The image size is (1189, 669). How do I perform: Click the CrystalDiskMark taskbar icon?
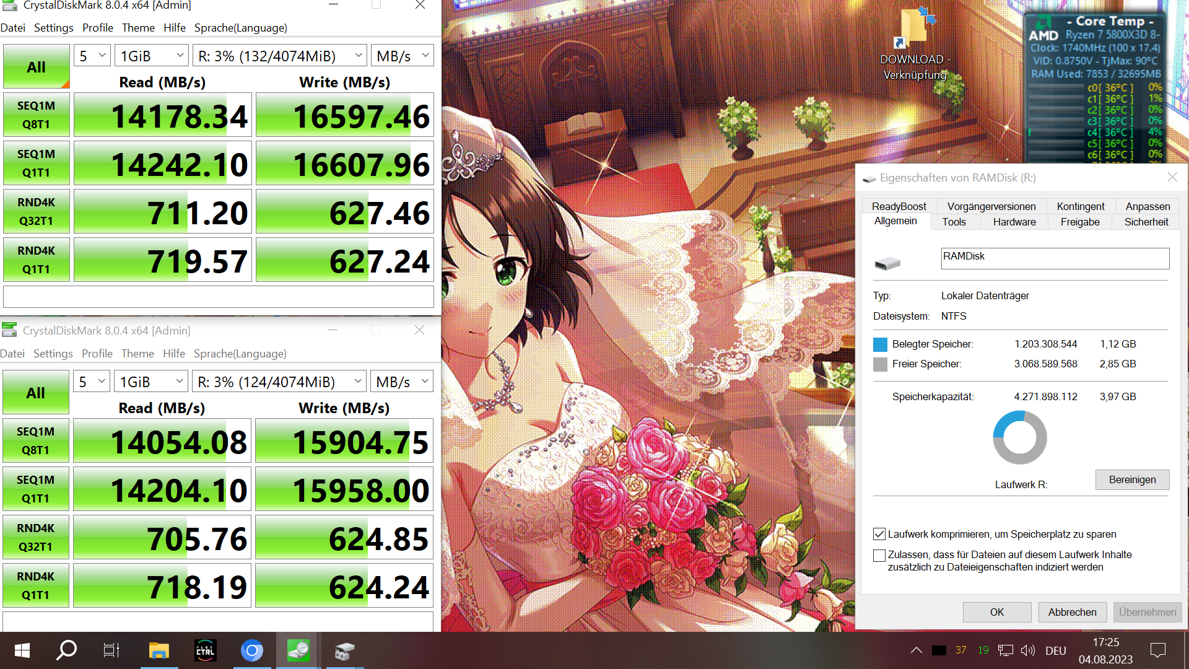click(x=298, y=650)
